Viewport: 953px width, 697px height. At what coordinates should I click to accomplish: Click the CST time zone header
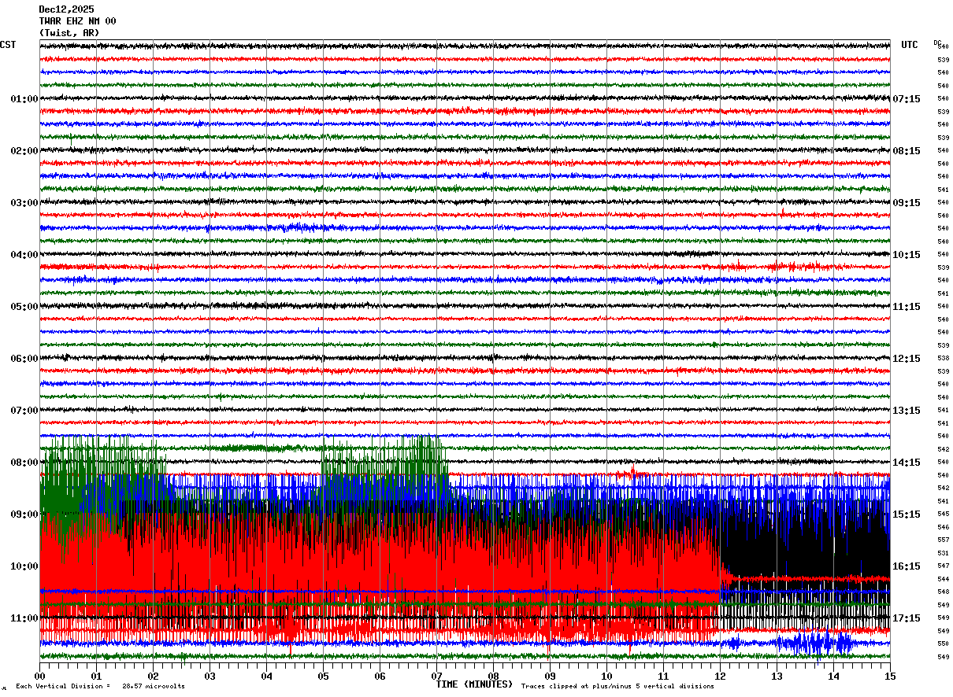tap(8, 45)
